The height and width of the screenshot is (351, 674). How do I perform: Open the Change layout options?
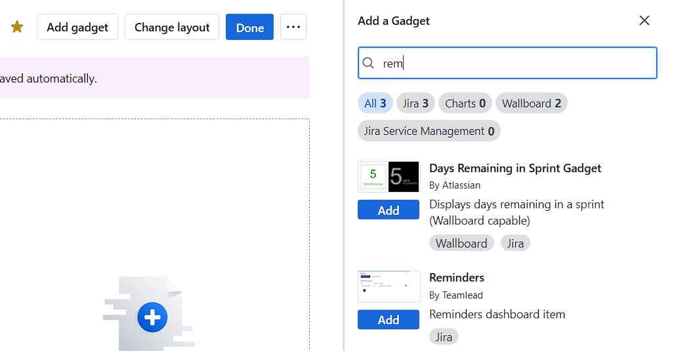(172, 27)
